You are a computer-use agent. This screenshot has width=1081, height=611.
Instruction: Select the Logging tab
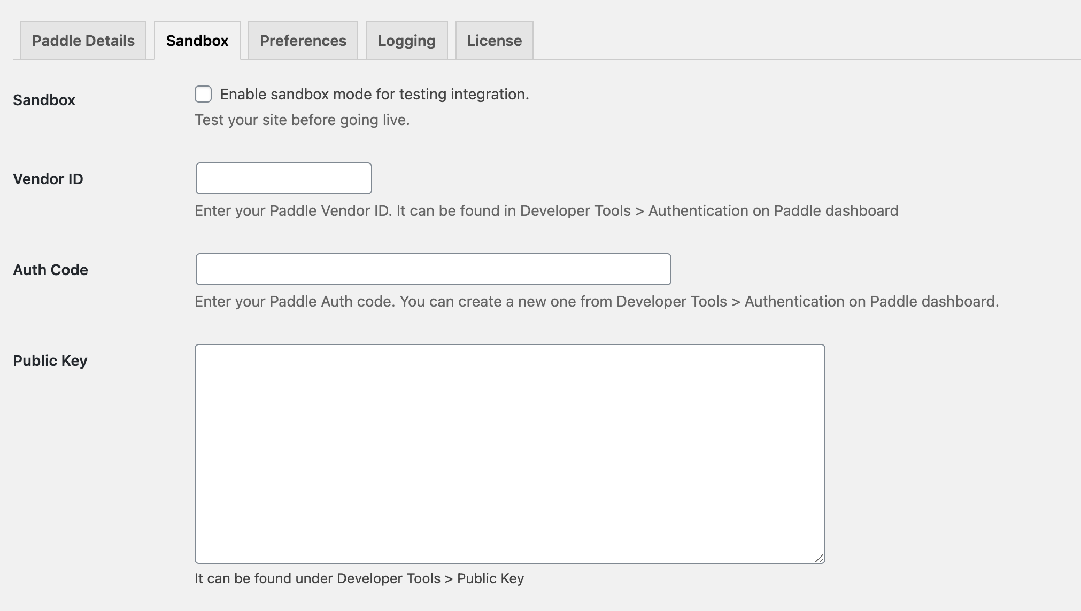[x=406, y=40]
